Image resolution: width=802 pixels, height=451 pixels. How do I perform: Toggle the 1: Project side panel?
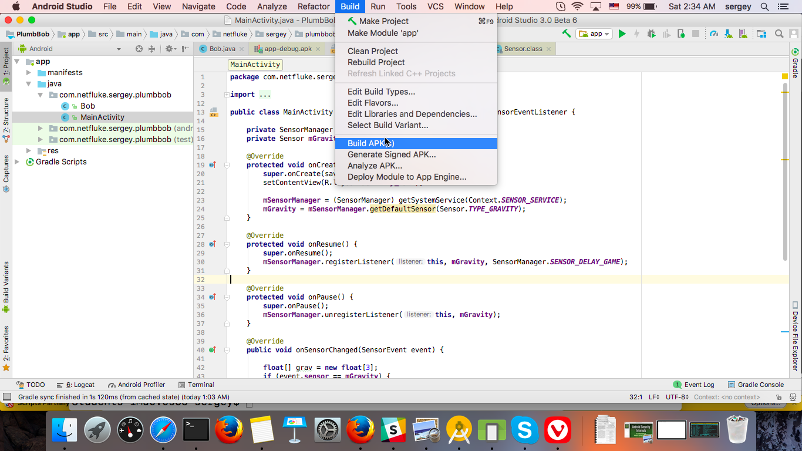pyautogui.click(x=6, y=66)
